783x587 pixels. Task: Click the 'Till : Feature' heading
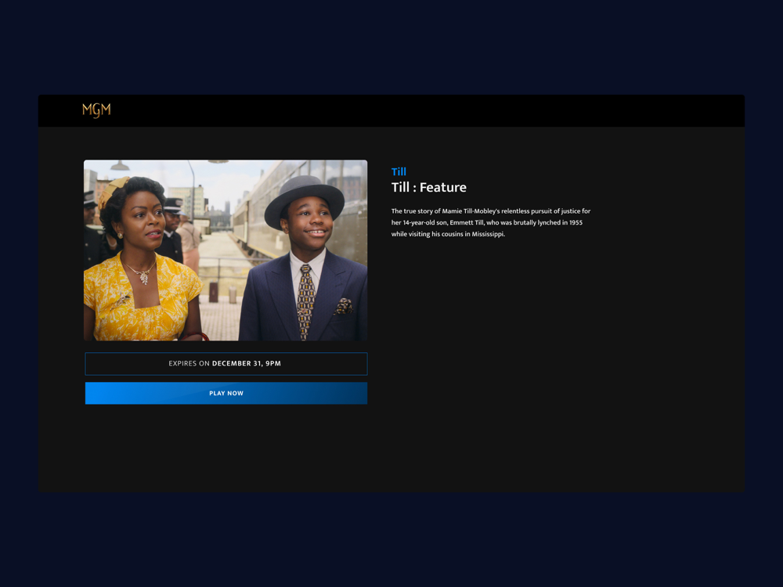click(428, 187)
